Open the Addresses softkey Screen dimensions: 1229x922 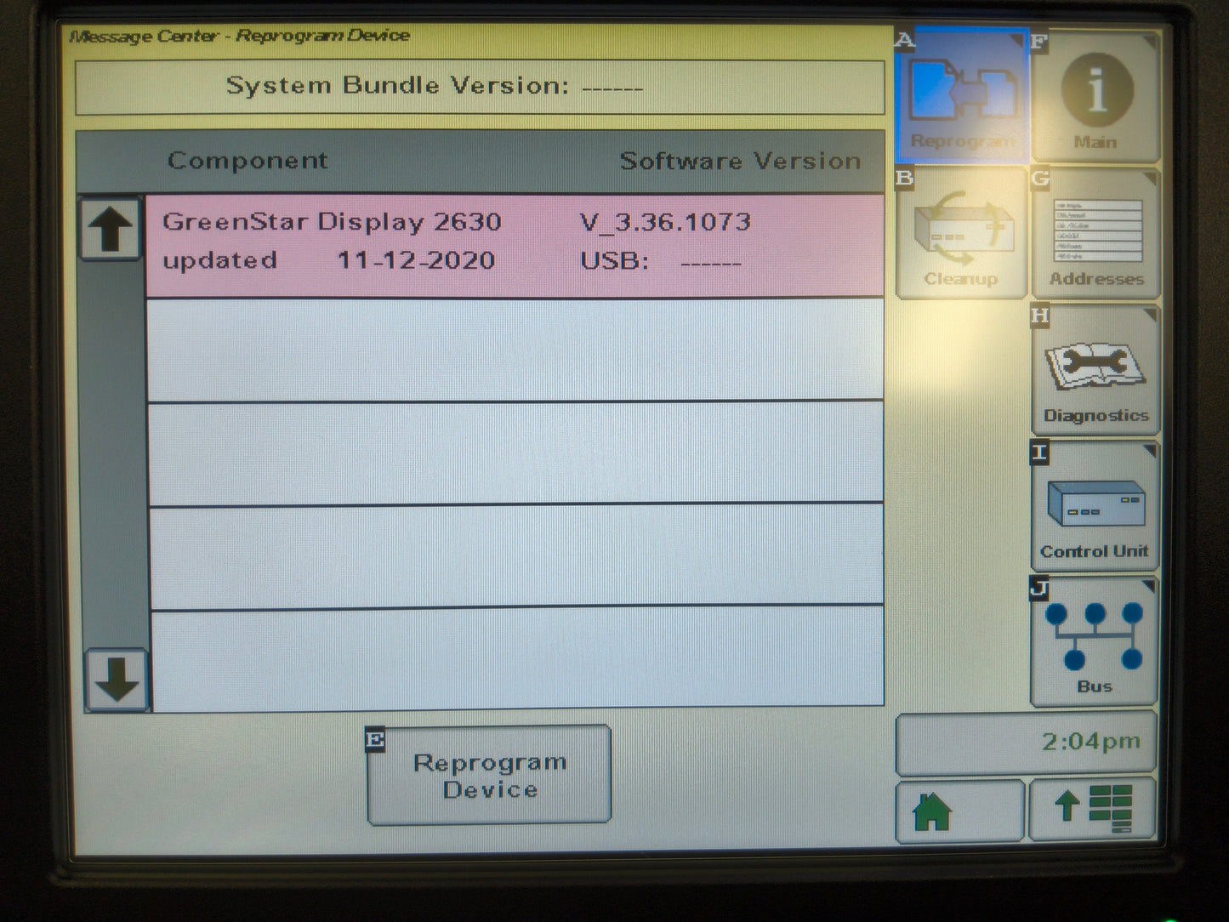tap(1095, 234)
